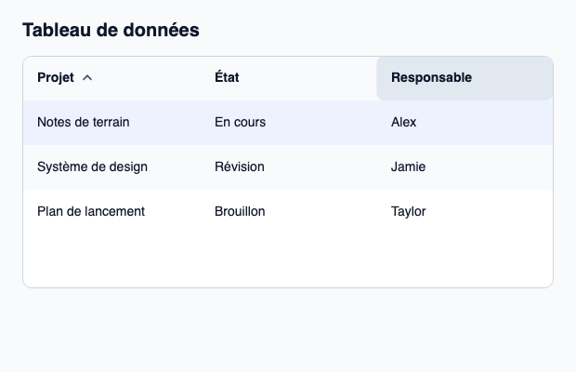The width and height of the screenshot is (576, 372).
Task: Click the Jamie owner cell
Action: 465,167
